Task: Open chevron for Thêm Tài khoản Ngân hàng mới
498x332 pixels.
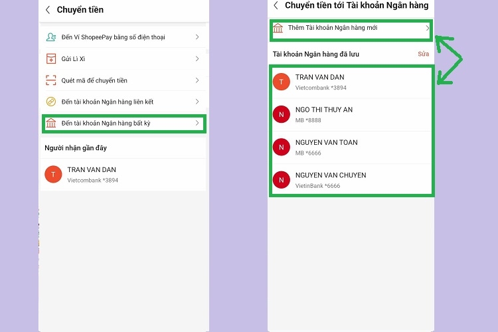Action: click(427, 29)
